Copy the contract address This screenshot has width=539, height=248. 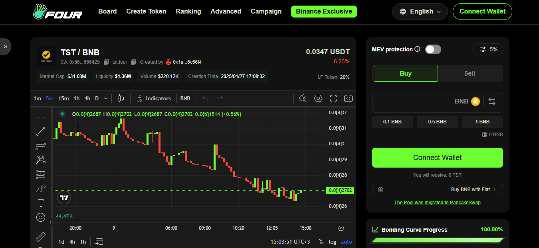point(106,62)
